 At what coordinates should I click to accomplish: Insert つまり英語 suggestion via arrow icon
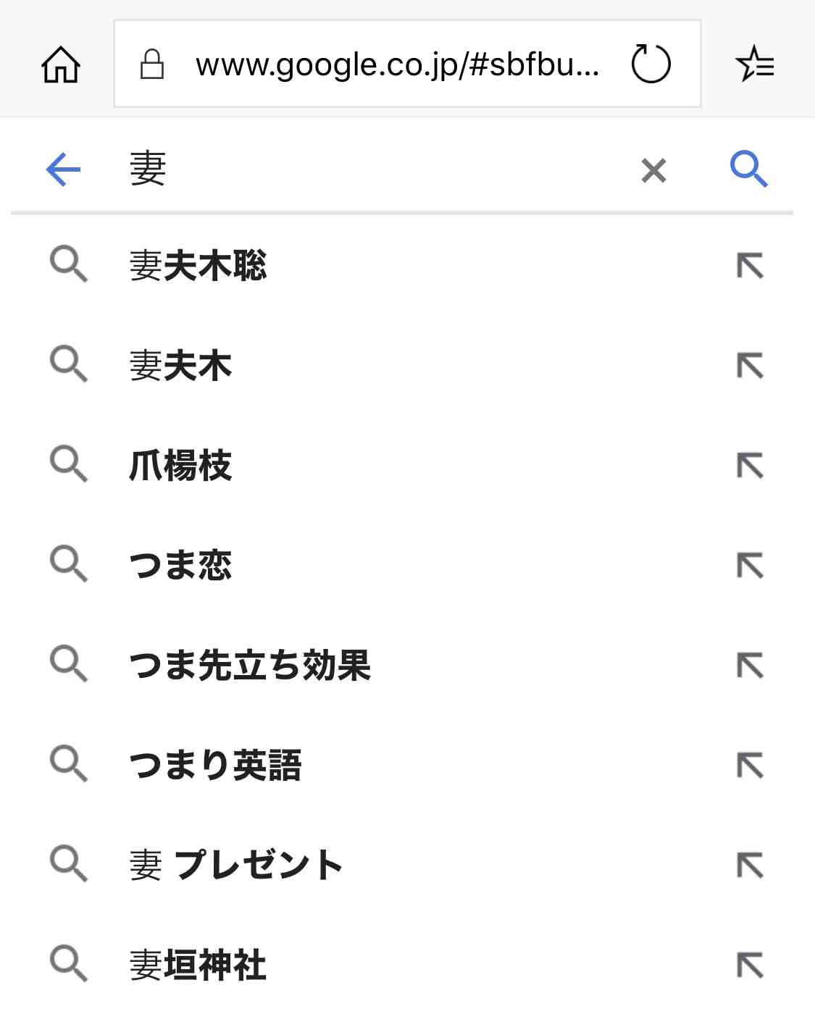click(x=750, y=766)
